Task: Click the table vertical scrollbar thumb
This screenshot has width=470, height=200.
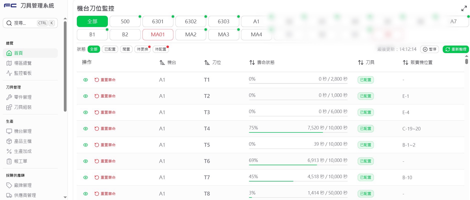Action: [x=466, y=61]
